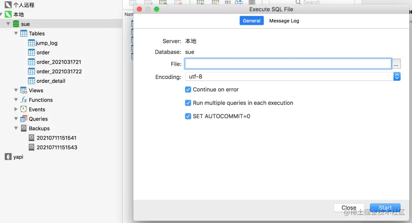Select backup 20210711151541 entry text
Image resolution: width=412 pixels, height=223 pixels.
coord(56,138)
